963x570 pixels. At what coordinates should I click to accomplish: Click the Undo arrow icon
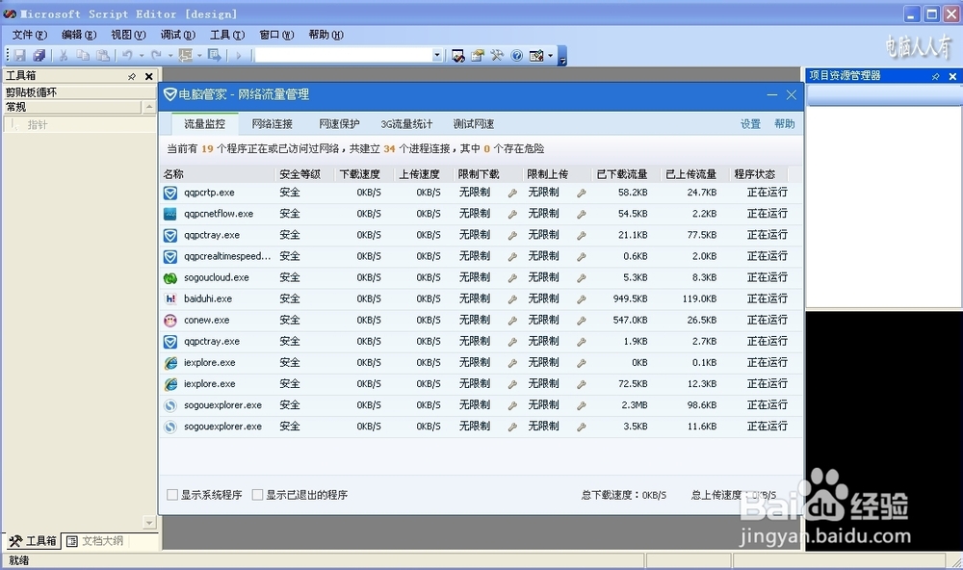pos(127,55)
